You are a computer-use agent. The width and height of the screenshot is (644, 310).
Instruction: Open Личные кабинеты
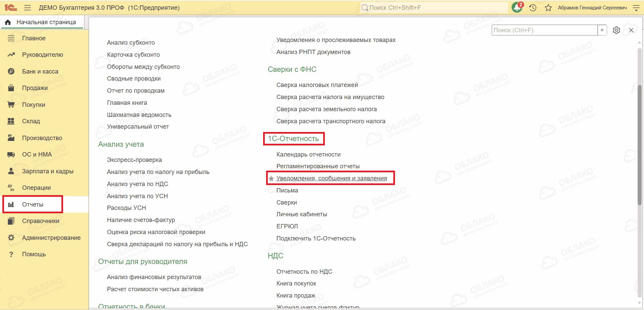(x=302, y=214)
